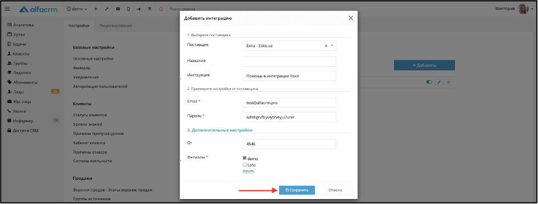Click the Telegram paper plane icon

tap(138, 9)
